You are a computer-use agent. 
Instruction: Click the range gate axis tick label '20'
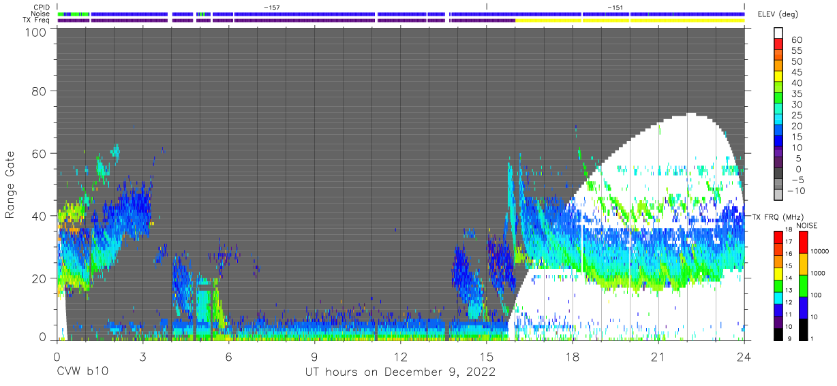[x=39, y=278]
